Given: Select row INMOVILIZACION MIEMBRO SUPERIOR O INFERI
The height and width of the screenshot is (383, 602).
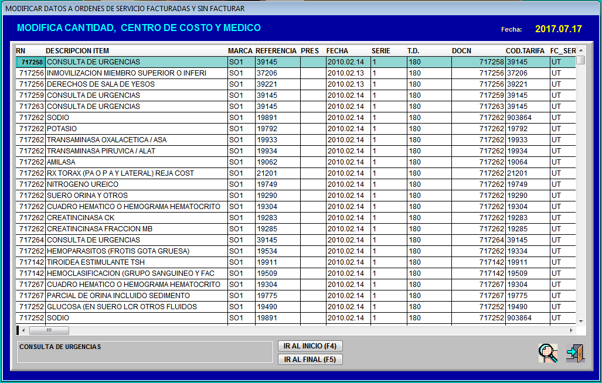Looking at the screenshot, I should pos(295,73).
